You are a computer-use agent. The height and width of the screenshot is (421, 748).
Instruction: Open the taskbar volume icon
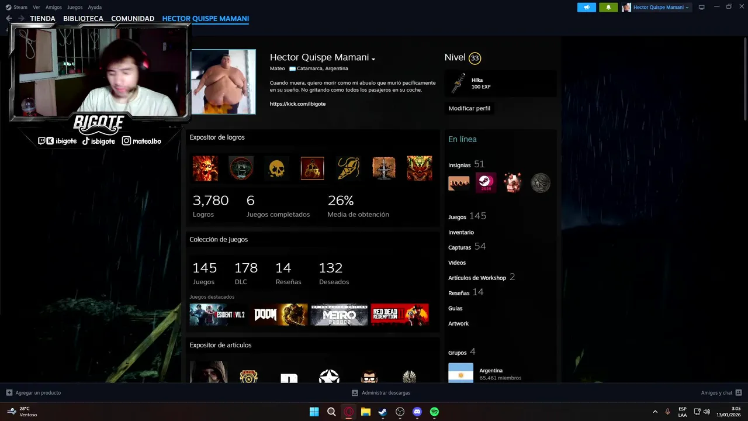[x=707, y=412]
